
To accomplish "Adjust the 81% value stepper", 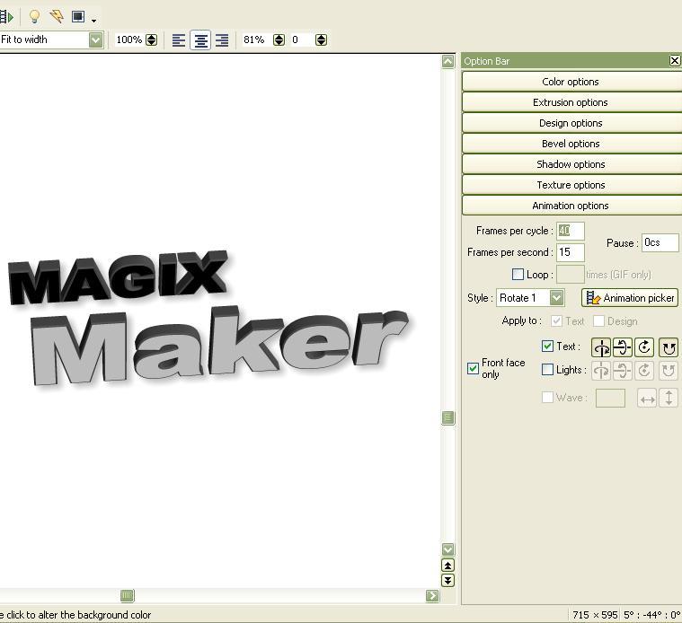I will [279, 40].
